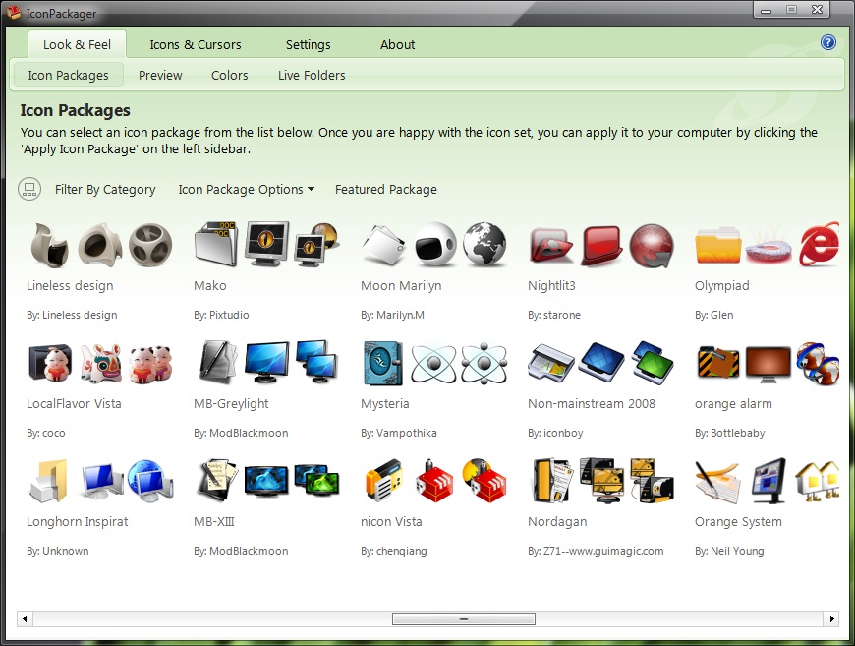Screen dimensions: 855x646
Task: Click the Olympiad orange folder icon
Action: click(x=717, y=246)
